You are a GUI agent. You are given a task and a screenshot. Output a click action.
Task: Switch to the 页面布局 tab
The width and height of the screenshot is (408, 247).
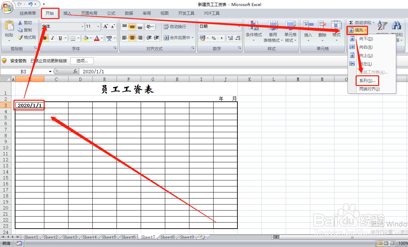pyautogui.click(x=89, y=13)
